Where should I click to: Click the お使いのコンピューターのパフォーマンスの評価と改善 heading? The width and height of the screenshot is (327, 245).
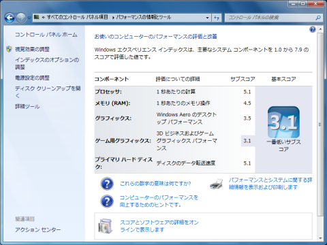pos(156,37)
